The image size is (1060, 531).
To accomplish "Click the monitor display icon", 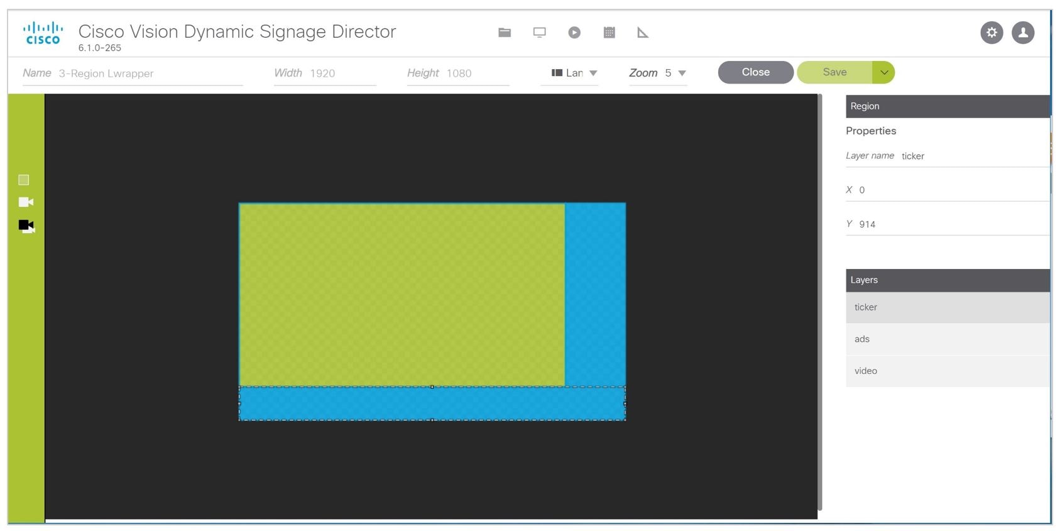I will click(x=539, y=33).
